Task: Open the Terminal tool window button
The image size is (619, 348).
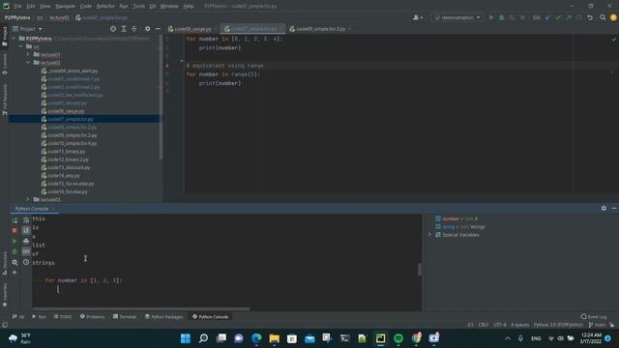Action: pos(125,316)
